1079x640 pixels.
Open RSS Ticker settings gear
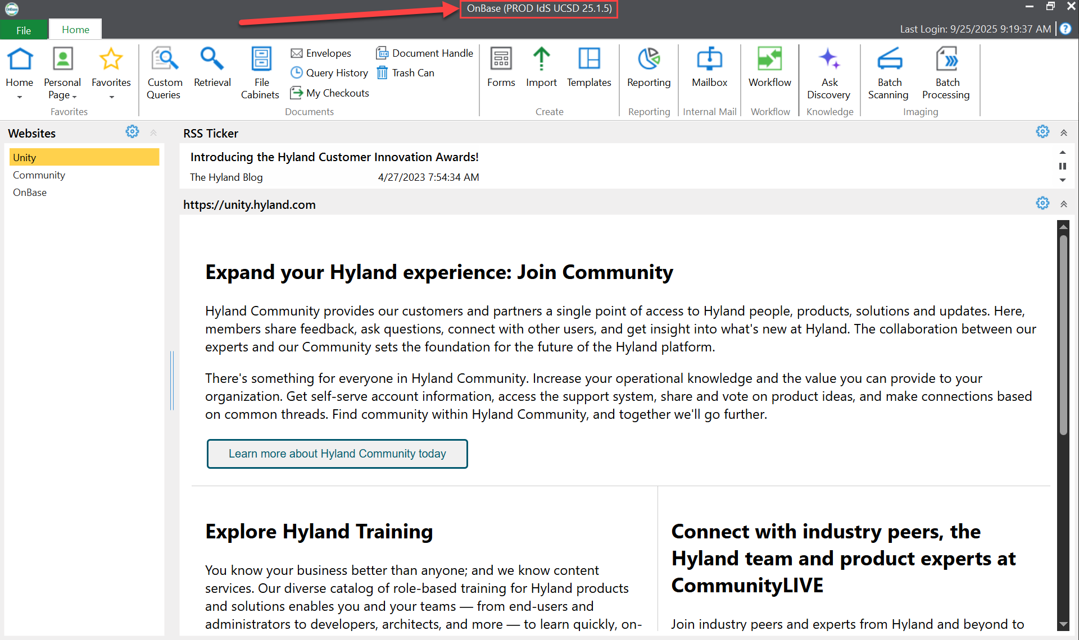click(x=1042, y=132)
